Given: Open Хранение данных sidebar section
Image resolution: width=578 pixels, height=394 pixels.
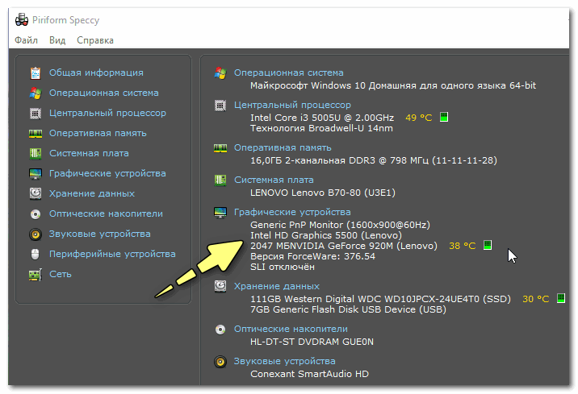Looking at the screenshot, I should [92, 193].
